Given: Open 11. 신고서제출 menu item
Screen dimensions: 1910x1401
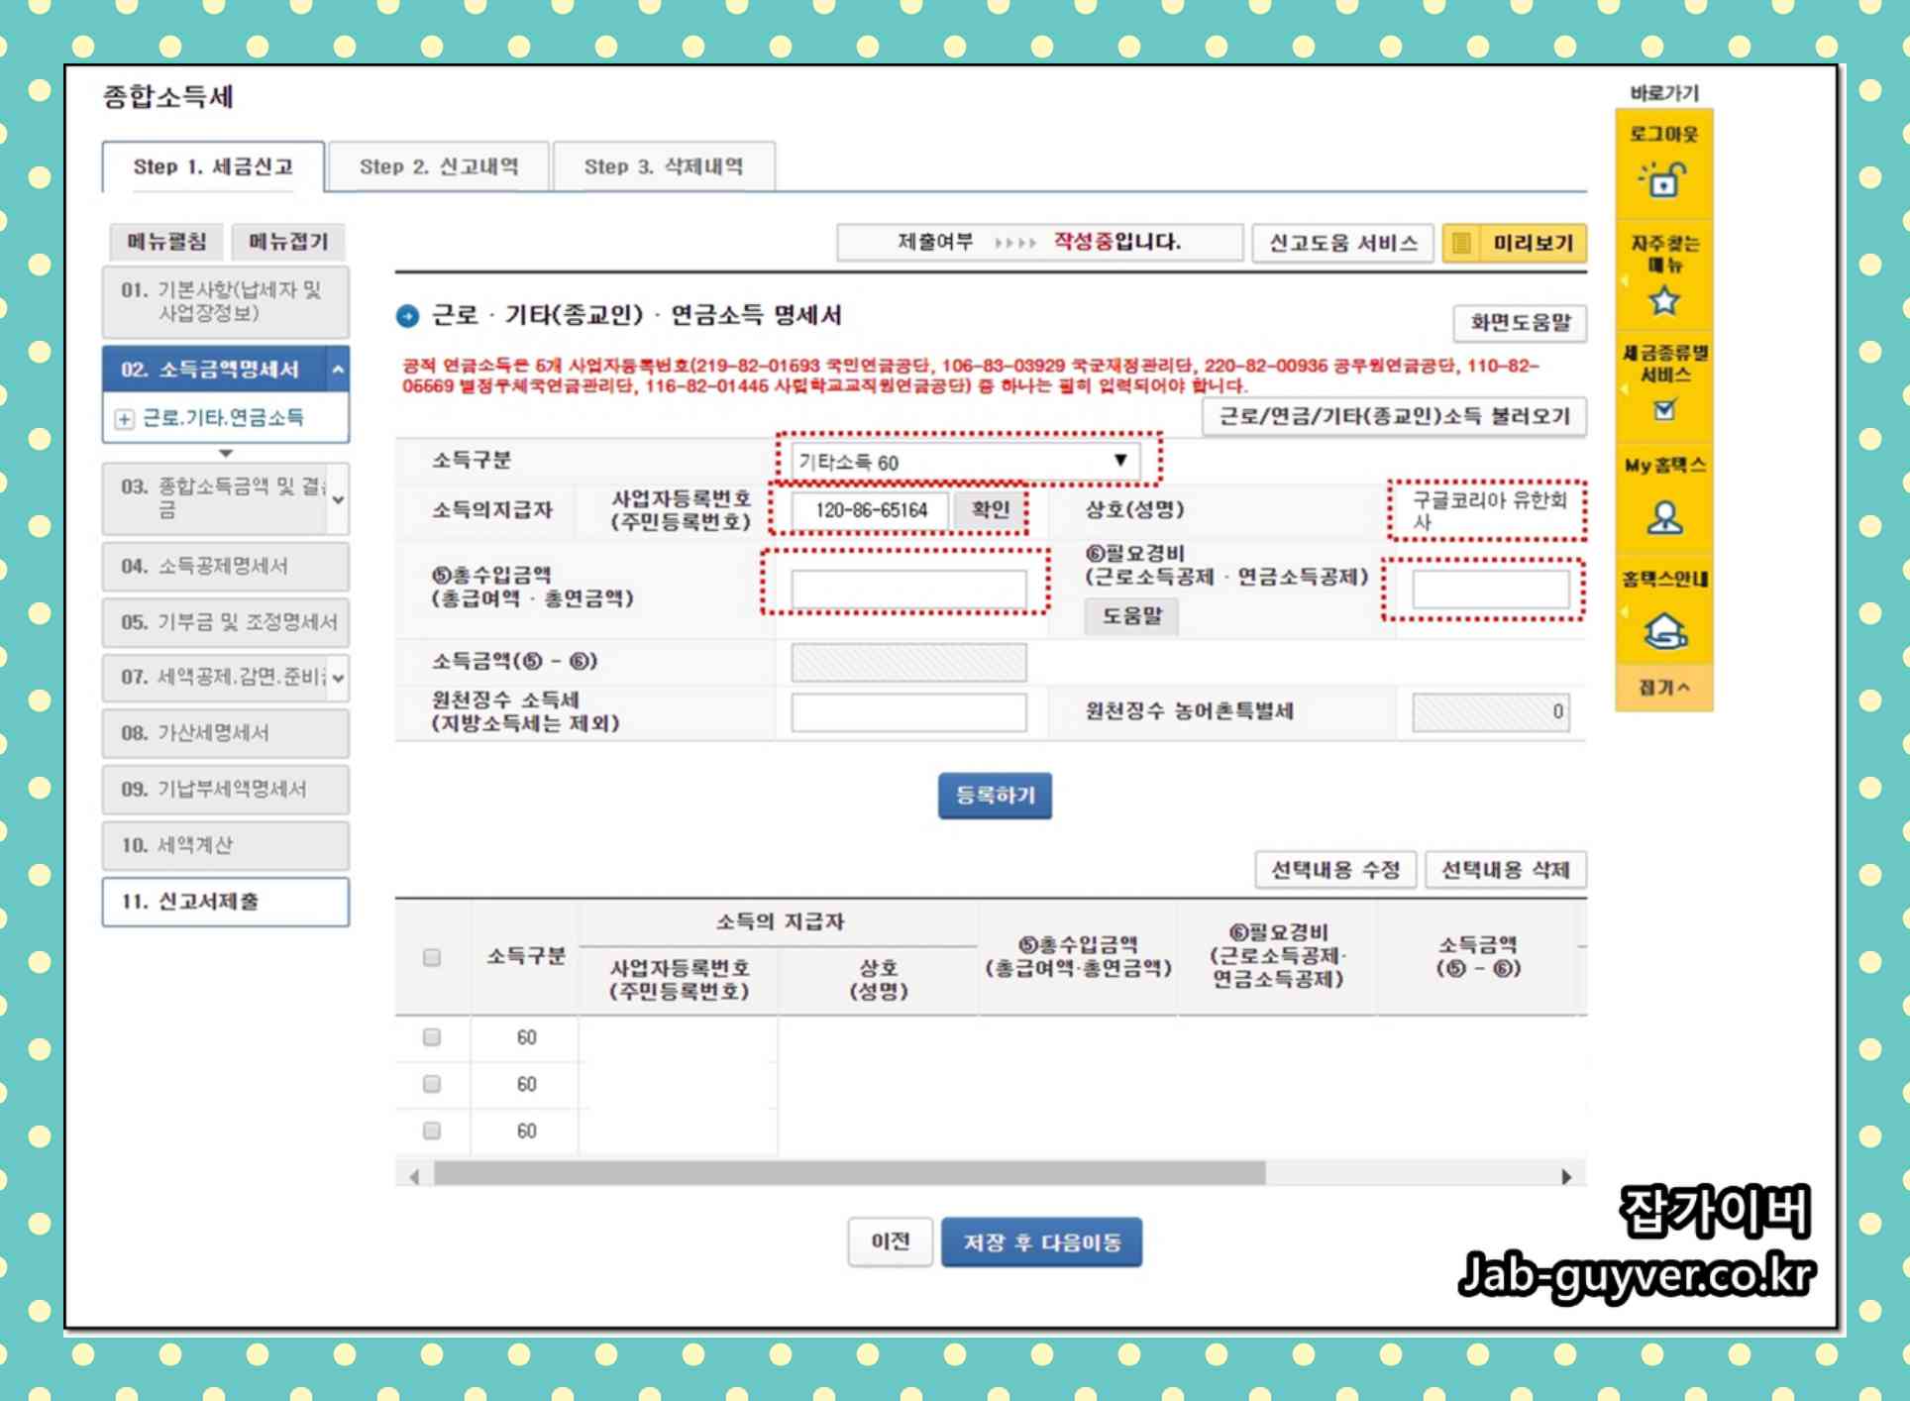Looking at the screenshot, I should [x=226, y=901].
